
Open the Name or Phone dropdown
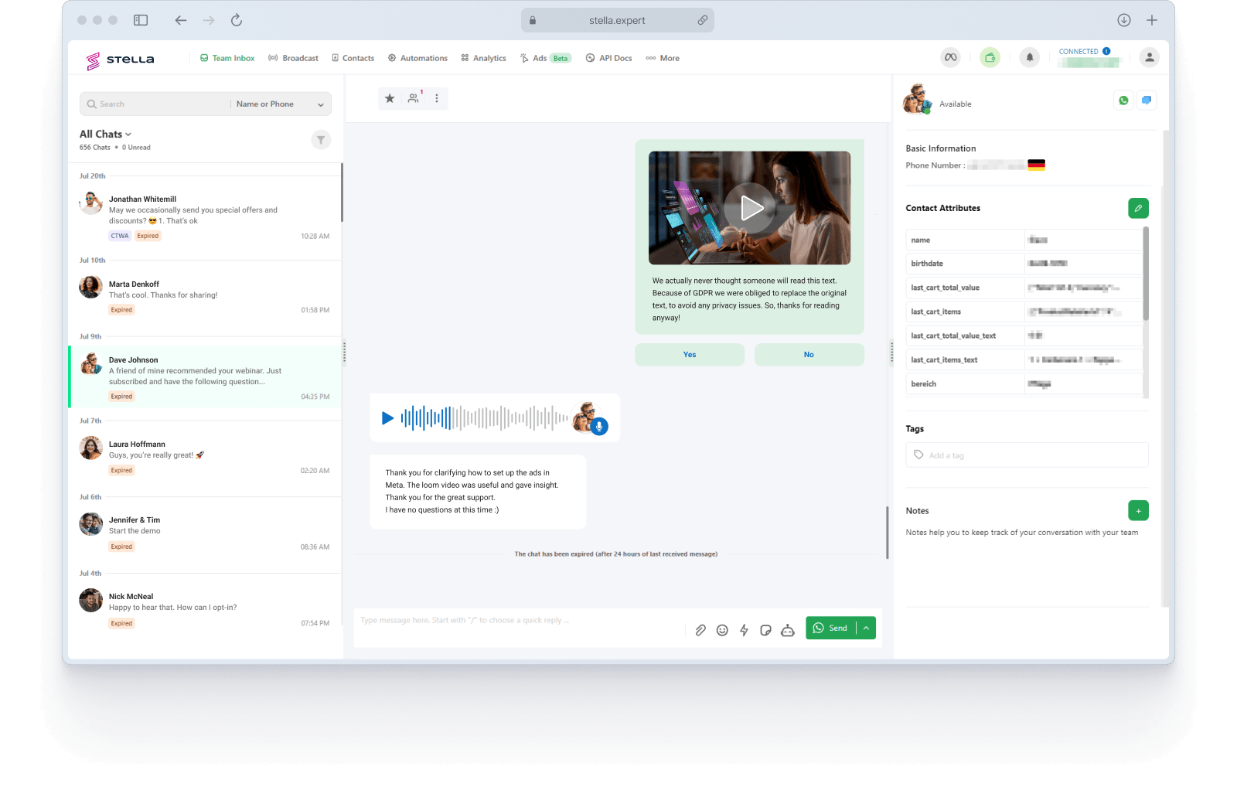[x=280, y=104]
